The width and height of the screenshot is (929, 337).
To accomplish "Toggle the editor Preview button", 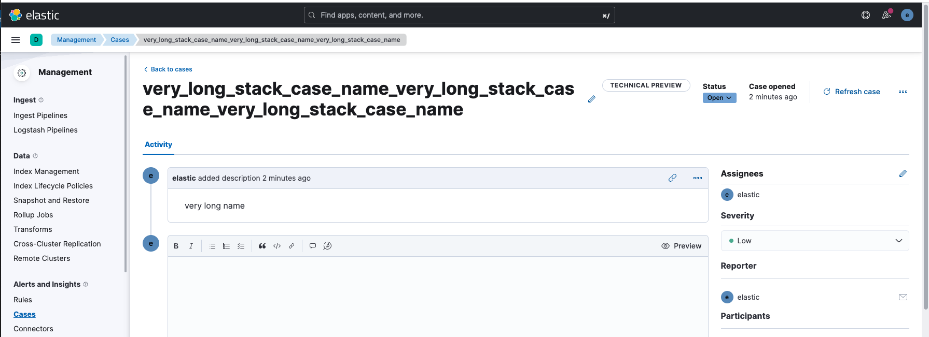I will point(682,246).
